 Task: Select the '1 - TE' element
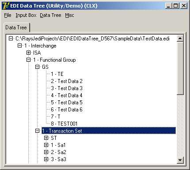(57, 74)
